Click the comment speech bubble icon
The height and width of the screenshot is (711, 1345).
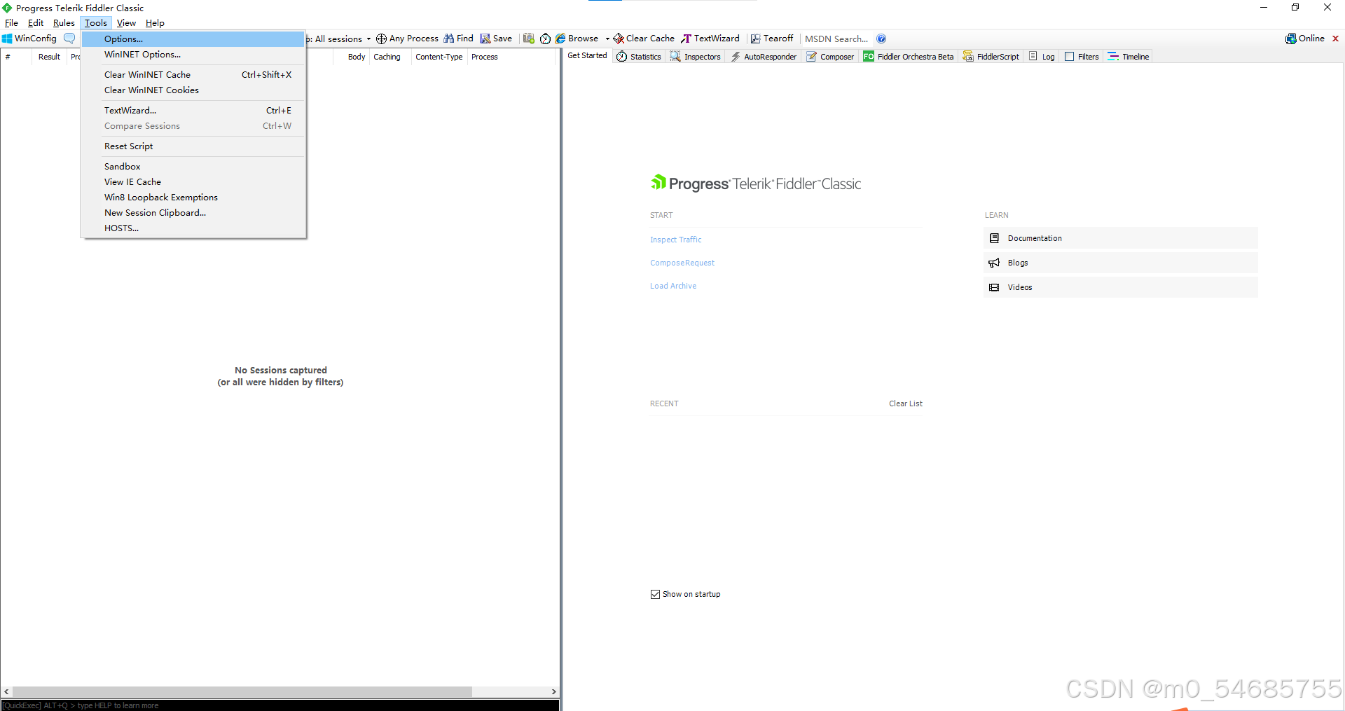click(69, 39)
